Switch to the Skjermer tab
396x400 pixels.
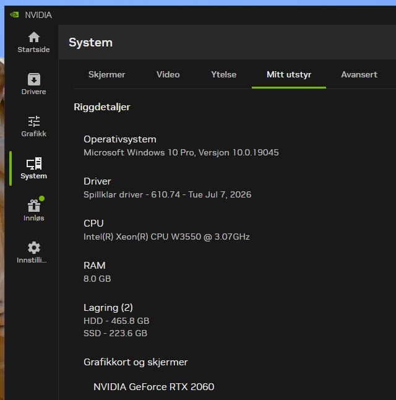[106, 74]
